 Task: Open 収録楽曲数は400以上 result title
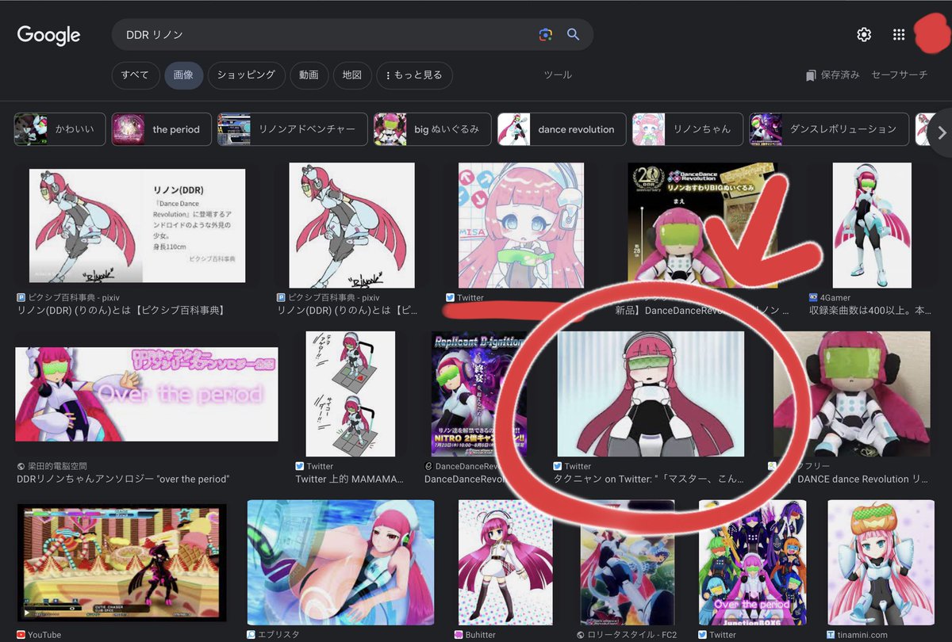tap(869, 310)
